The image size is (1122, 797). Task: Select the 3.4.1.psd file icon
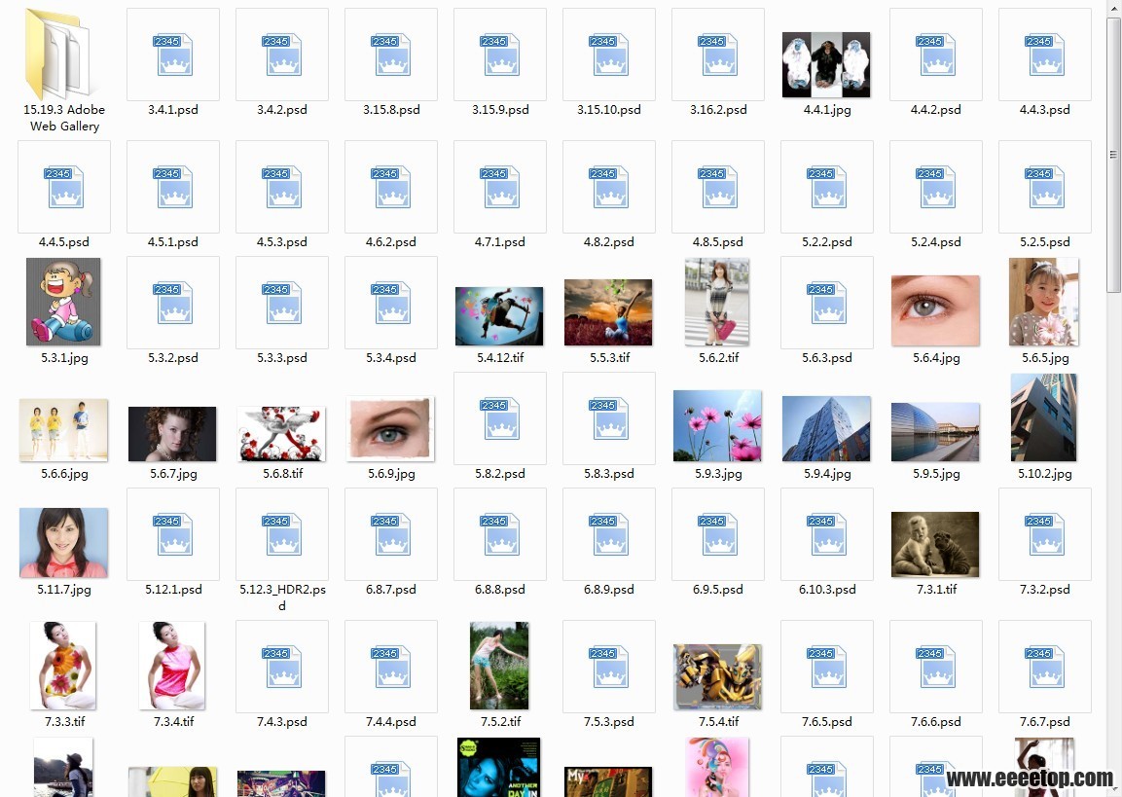173,54
